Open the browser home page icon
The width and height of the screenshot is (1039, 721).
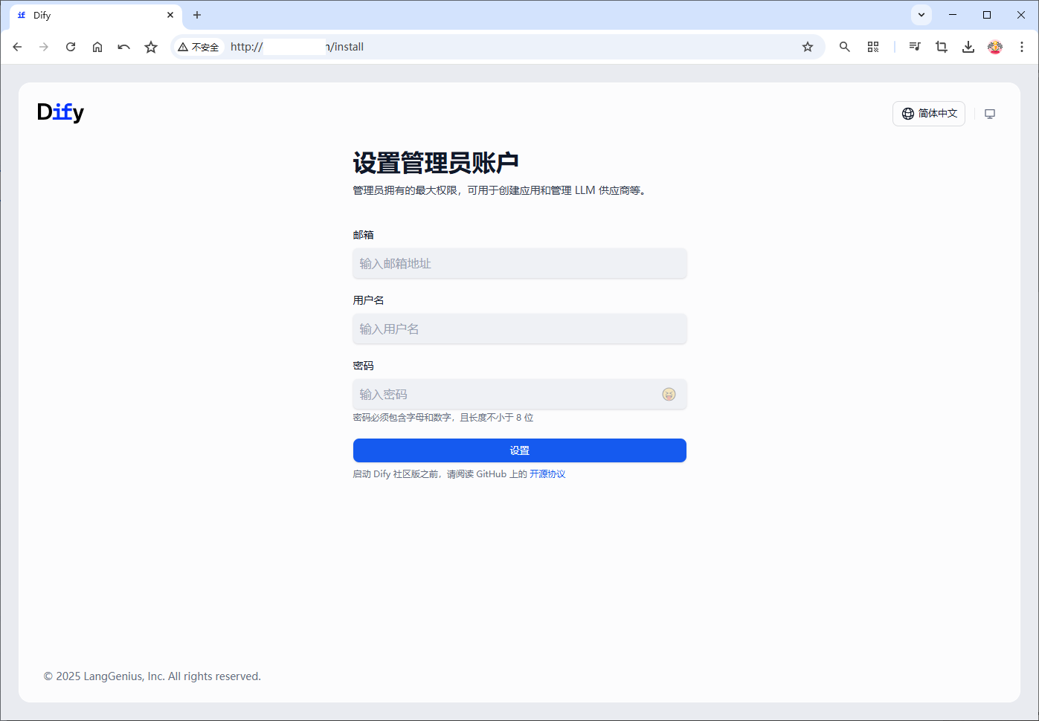click(97, 47)
